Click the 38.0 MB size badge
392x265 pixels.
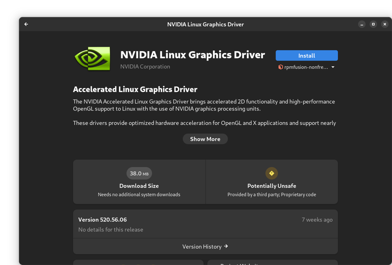tap(139, 173)
